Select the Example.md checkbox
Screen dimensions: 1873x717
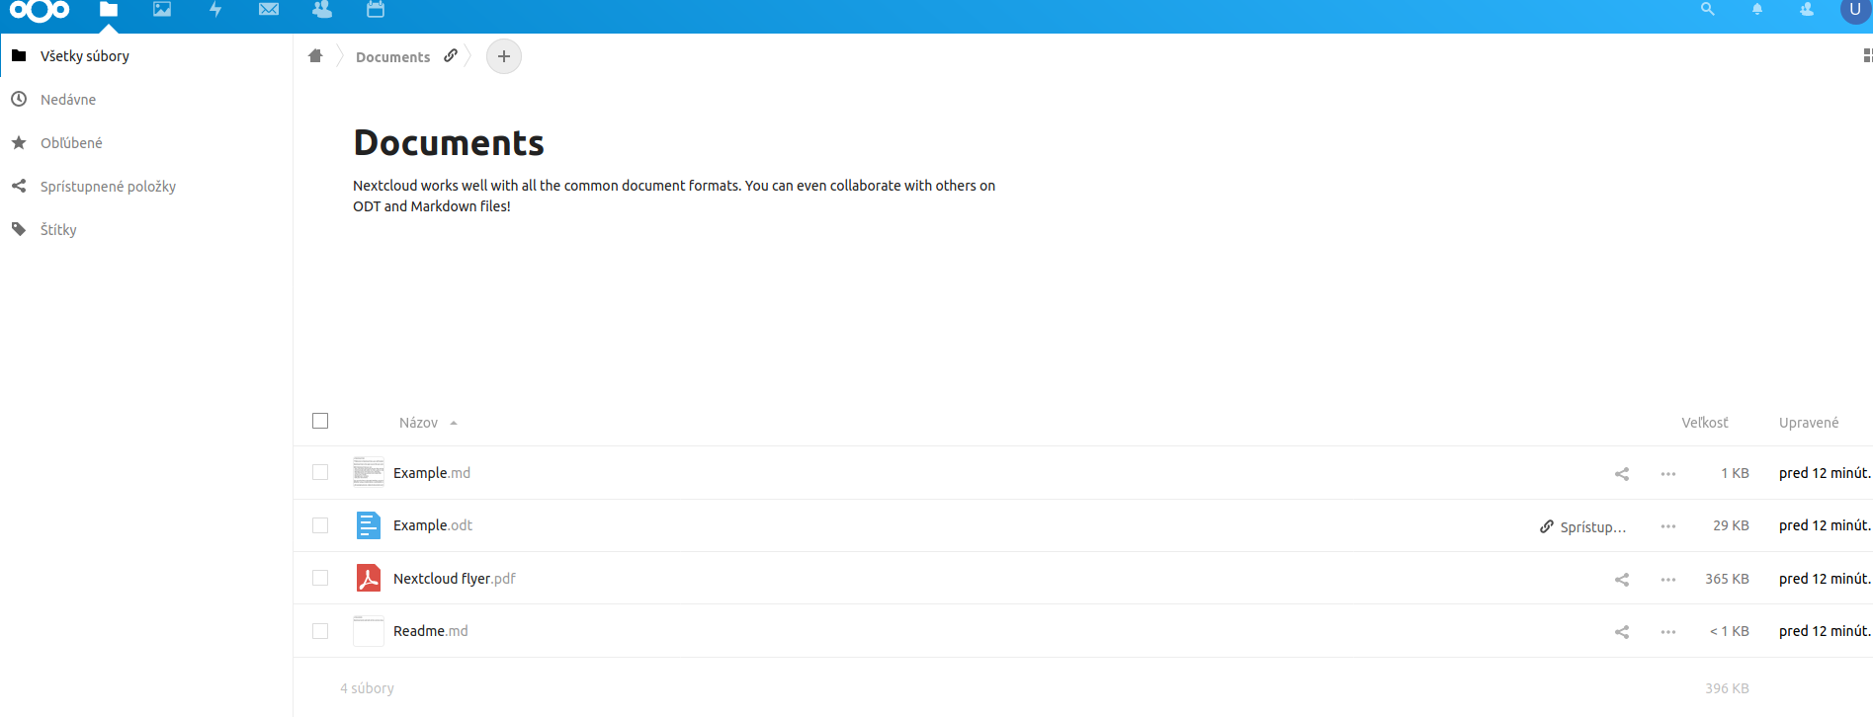coord(320,472)
